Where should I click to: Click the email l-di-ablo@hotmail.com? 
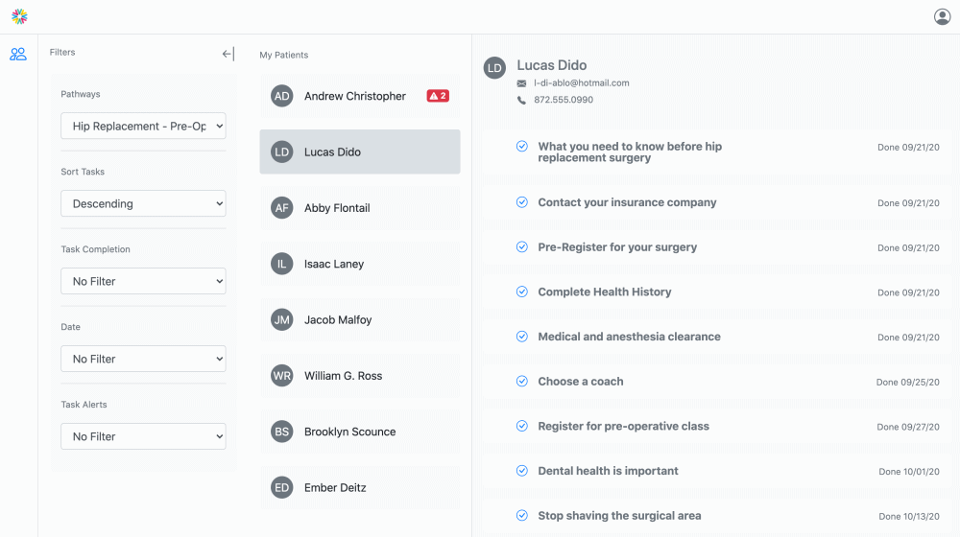coord(581,83)
